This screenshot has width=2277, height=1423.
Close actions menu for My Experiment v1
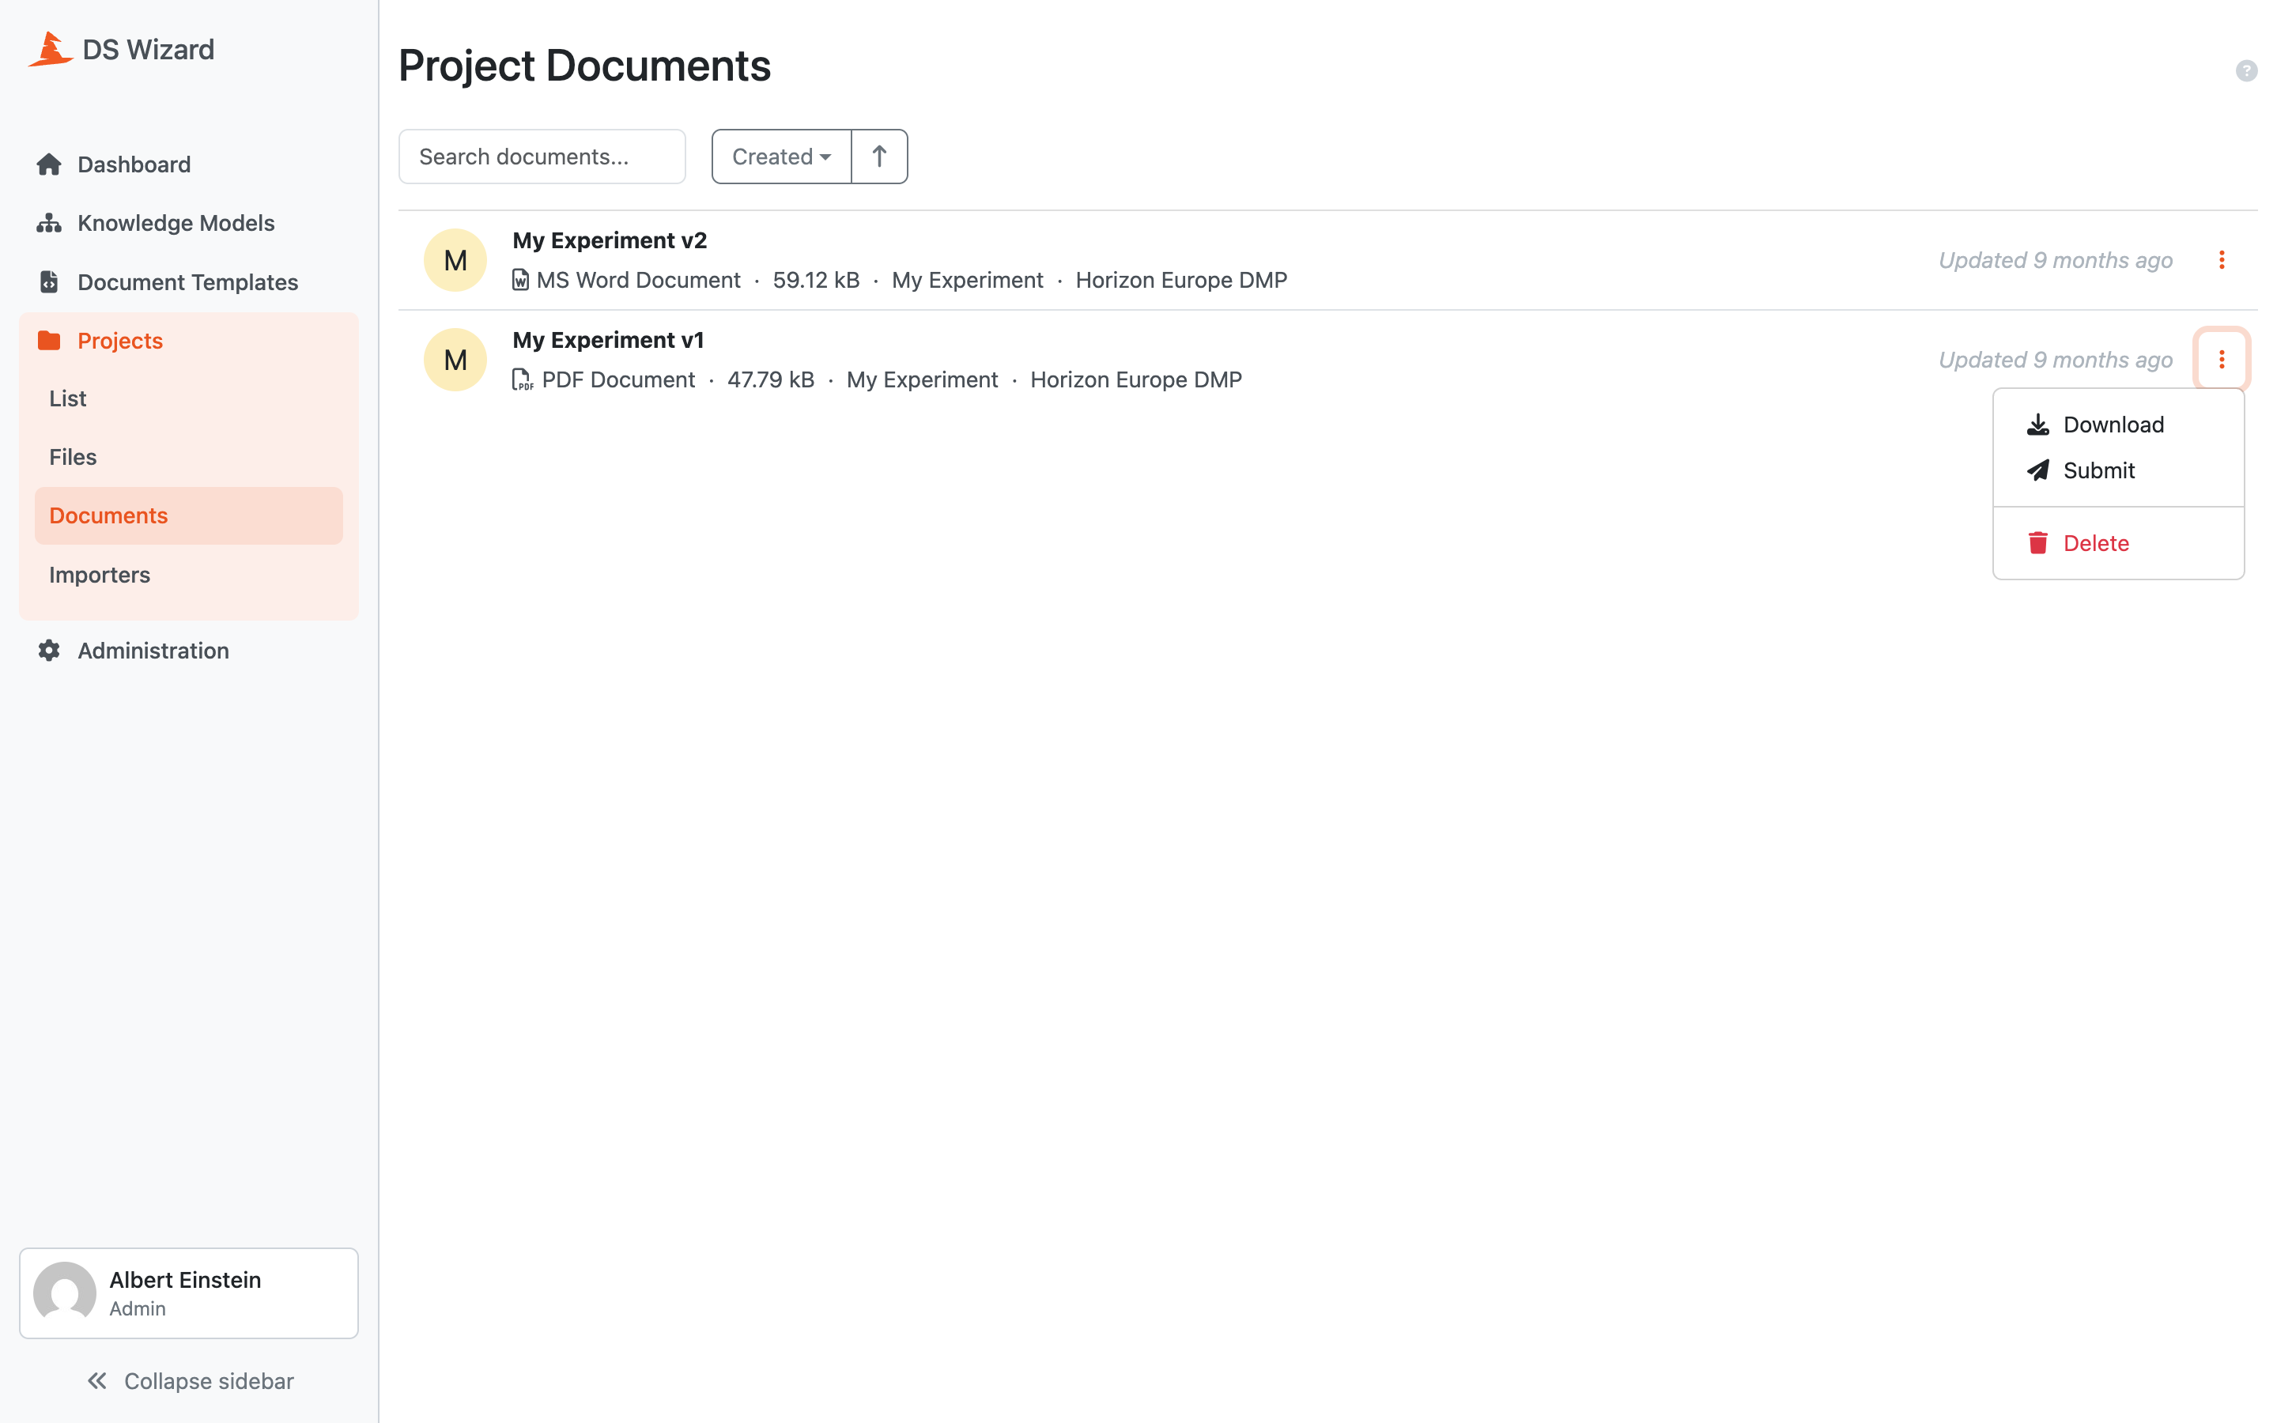click(2222, 360)
